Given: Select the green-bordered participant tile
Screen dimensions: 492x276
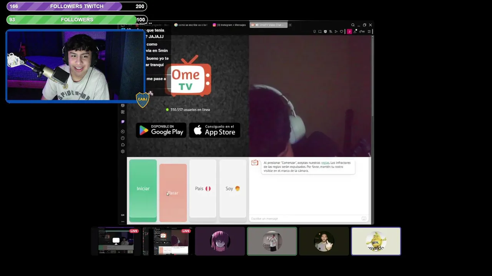Looking at the screenshot, I should [x=272, y=241].
